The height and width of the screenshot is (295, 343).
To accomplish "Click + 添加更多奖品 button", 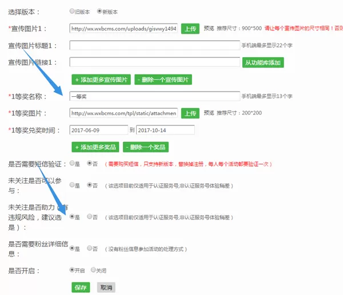I will pyautogui.click(x=95, y=147).
